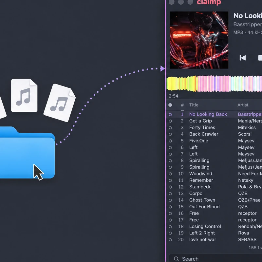Select the Free title on track 17
Viewport: 262px width, 262px height.
point(194,220)
